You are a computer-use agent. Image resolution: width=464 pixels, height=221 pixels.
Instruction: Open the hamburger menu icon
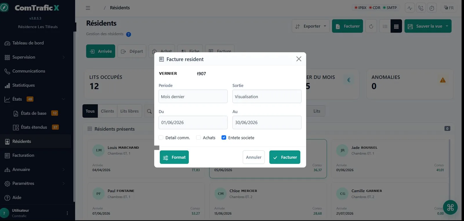coord(88,8)
